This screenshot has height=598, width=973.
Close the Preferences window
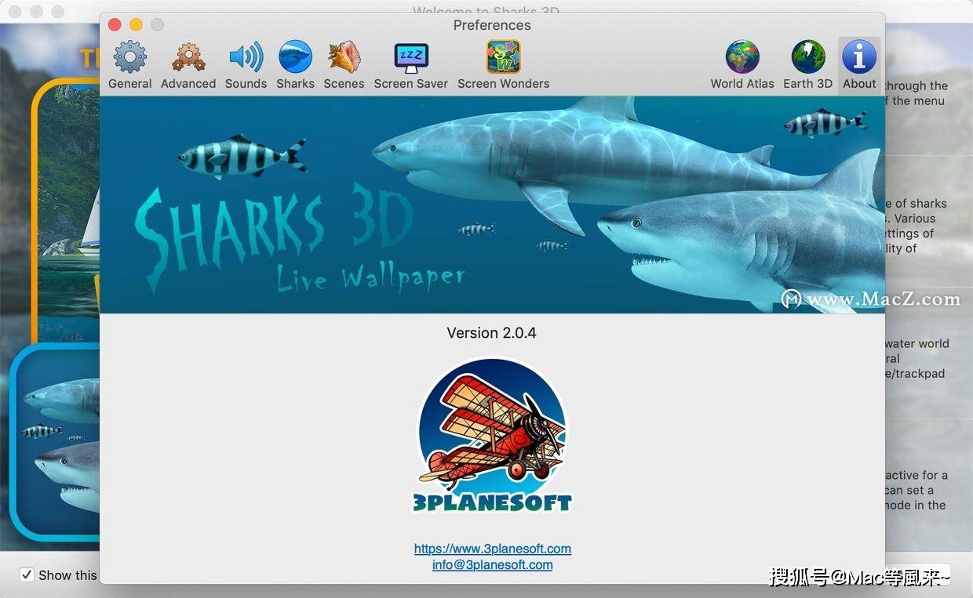coord(115,25)
